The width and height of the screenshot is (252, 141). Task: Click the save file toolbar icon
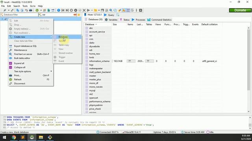[x=102, y=10]
